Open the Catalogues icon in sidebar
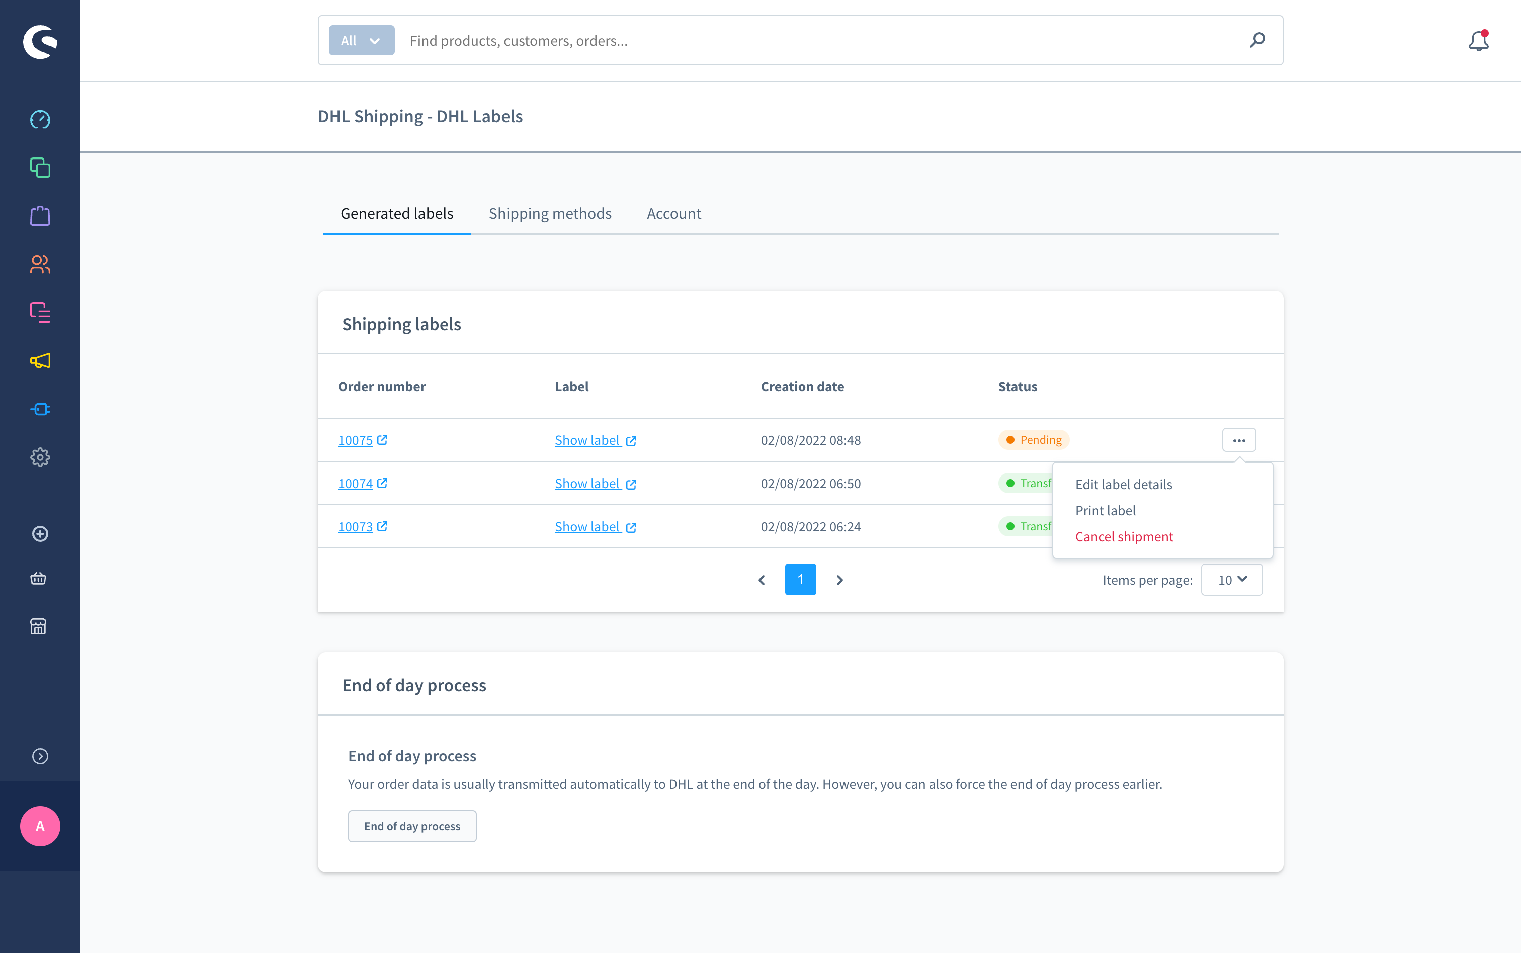 40,168
